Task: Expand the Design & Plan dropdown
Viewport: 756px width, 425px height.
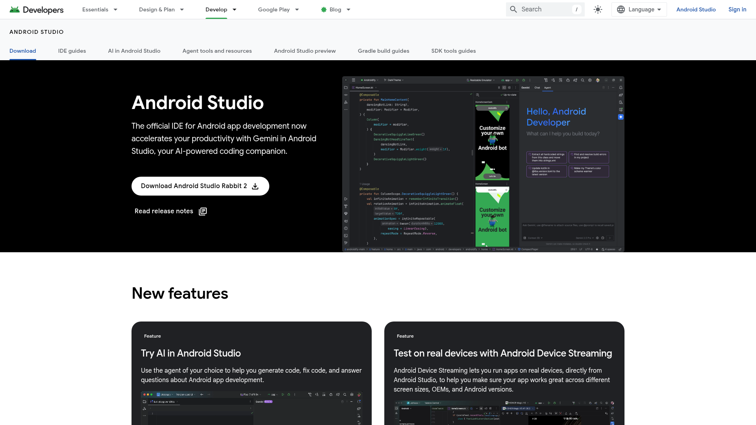Action: pos(182,9)
